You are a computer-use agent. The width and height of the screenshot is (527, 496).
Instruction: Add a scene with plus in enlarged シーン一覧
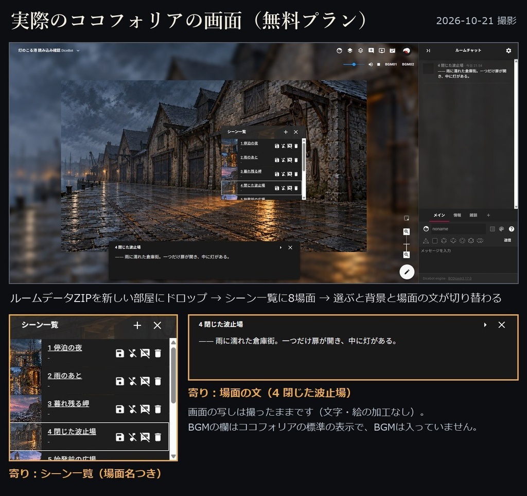point(137,325)
